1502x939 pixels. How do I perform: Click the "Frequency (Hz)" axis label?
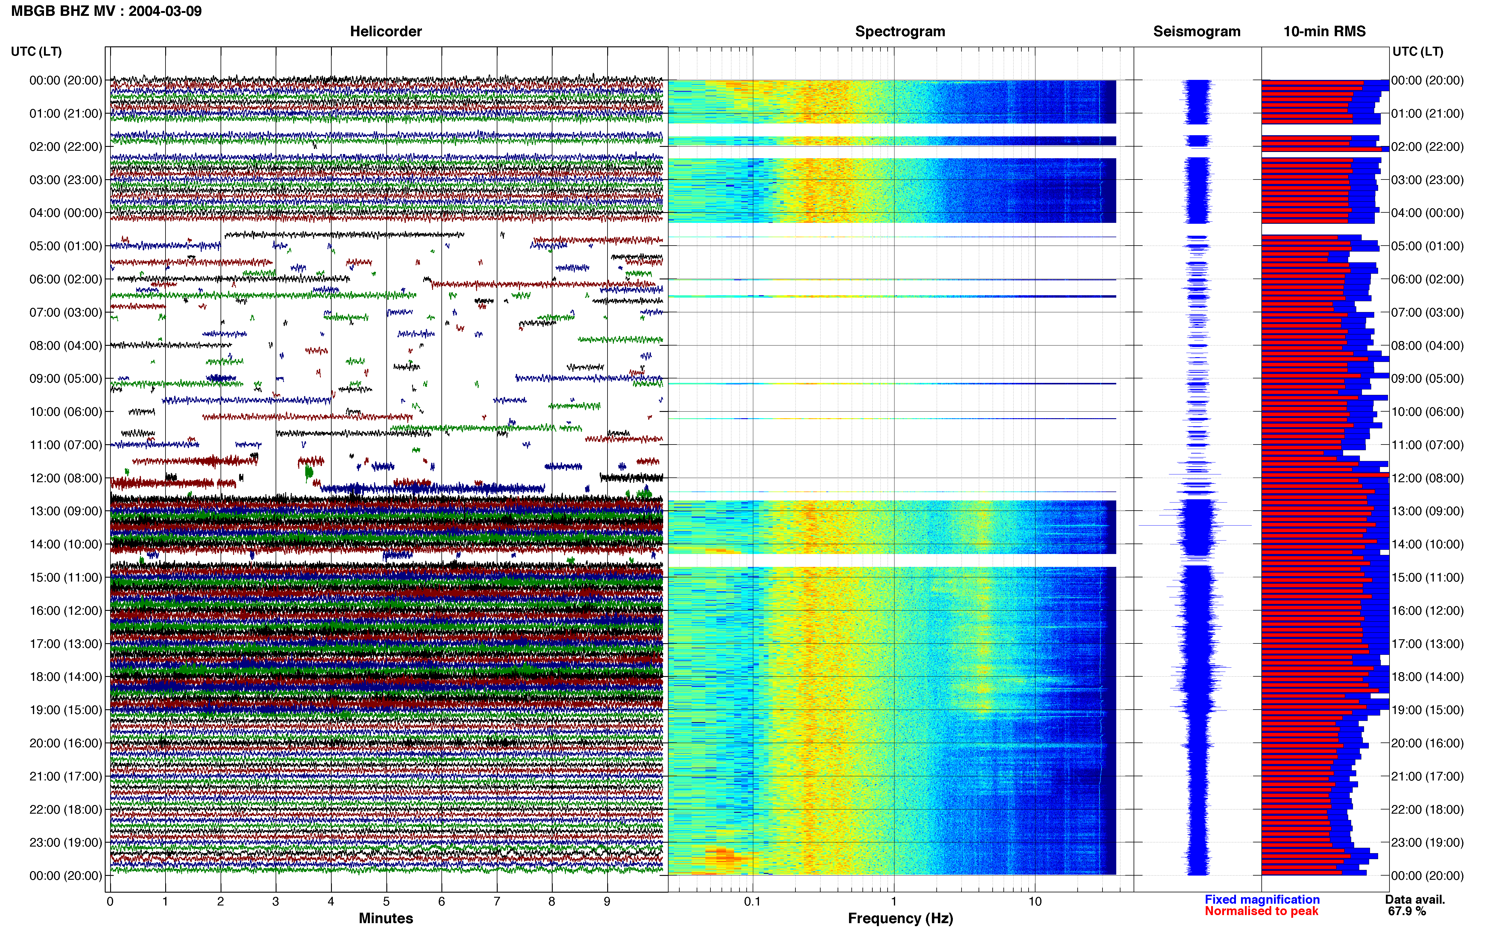[x=900, y=918]
